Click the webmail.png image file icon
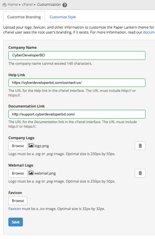Screen dimensions: 155x239 coord(31,173)
